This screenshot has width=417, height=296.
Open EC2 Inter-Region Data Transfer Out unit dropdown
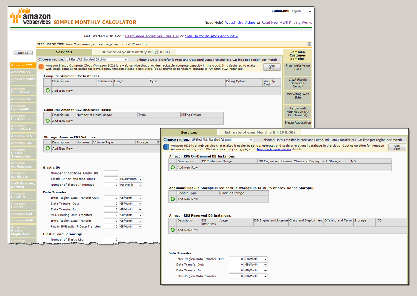click(131, 198)
